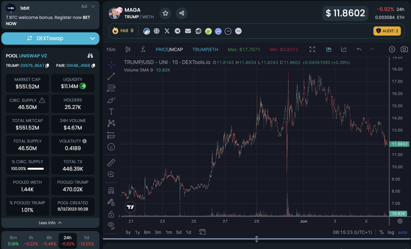Toggle the magnet snapping mode

tap(111, 191)
